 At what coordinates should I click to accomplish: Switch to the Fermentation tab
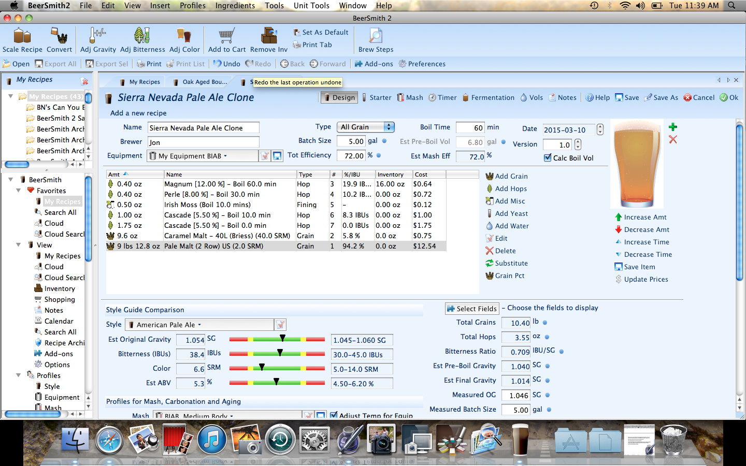coord(488,97)
